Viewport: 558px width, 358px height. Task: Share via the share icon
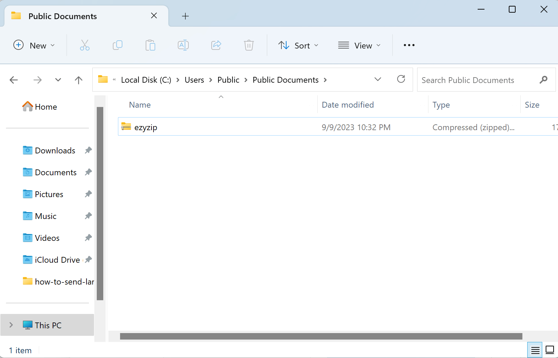coord(216,45)
